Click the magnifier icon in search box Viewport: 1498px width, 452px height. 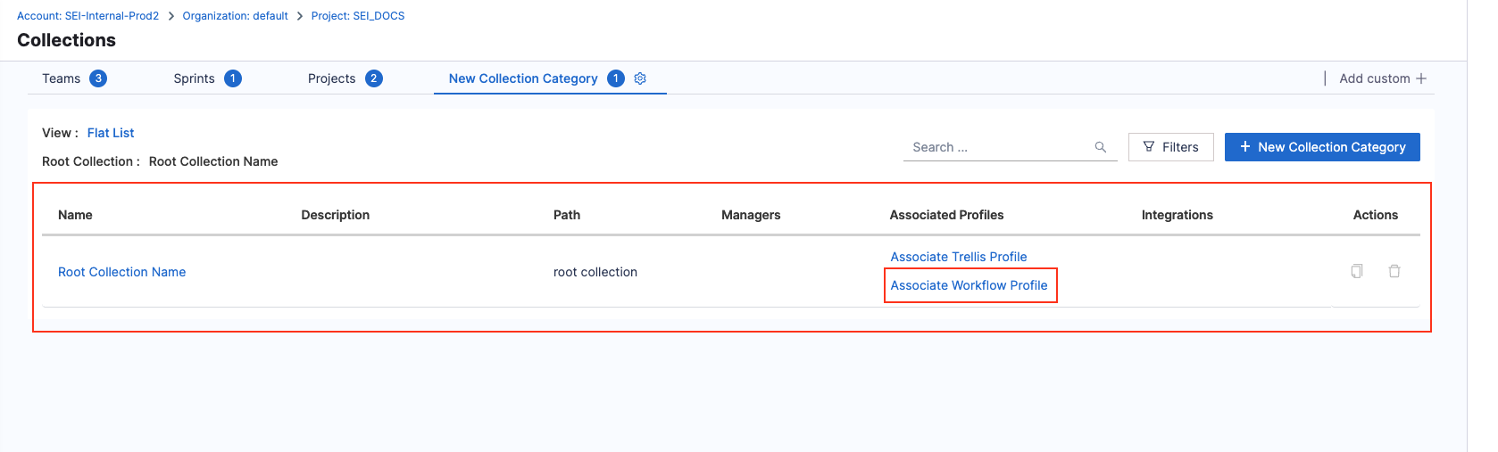(1101, 147)
